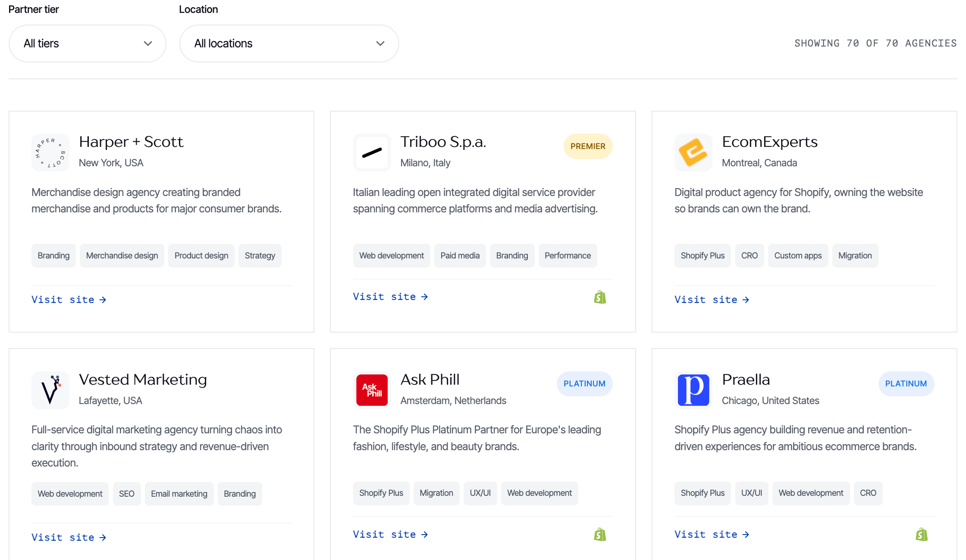Click Shopify Plus tag on Praella card
The width and height of the screenshot is (966, 560).
tap(703, 493)
